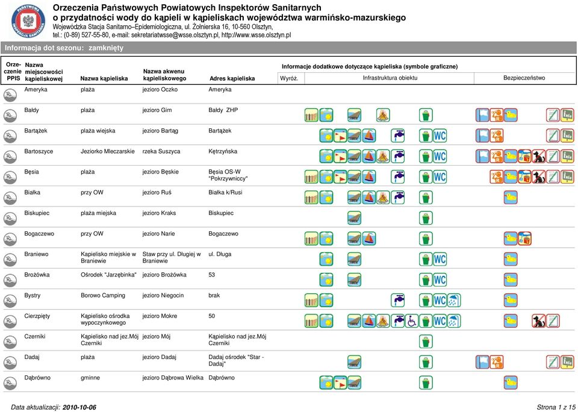The image size is (578, 412).
Task: Click the white flag icon in Dadaj row
Action: click(482, 363)
